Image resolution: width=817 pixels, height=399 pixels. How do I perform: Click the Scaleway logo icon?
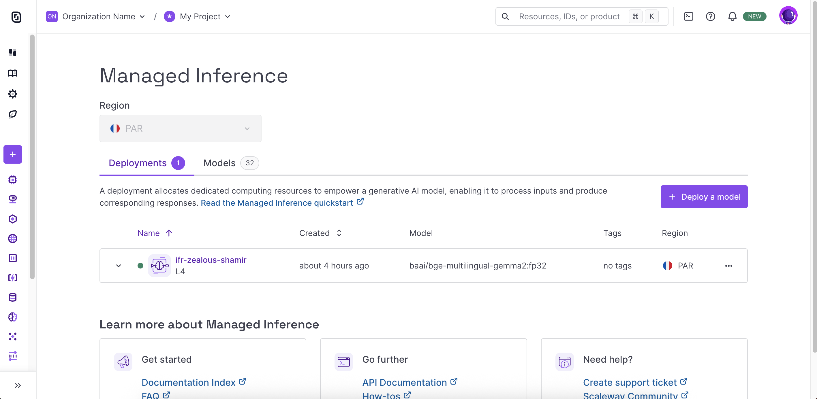[x=16, y=17]
